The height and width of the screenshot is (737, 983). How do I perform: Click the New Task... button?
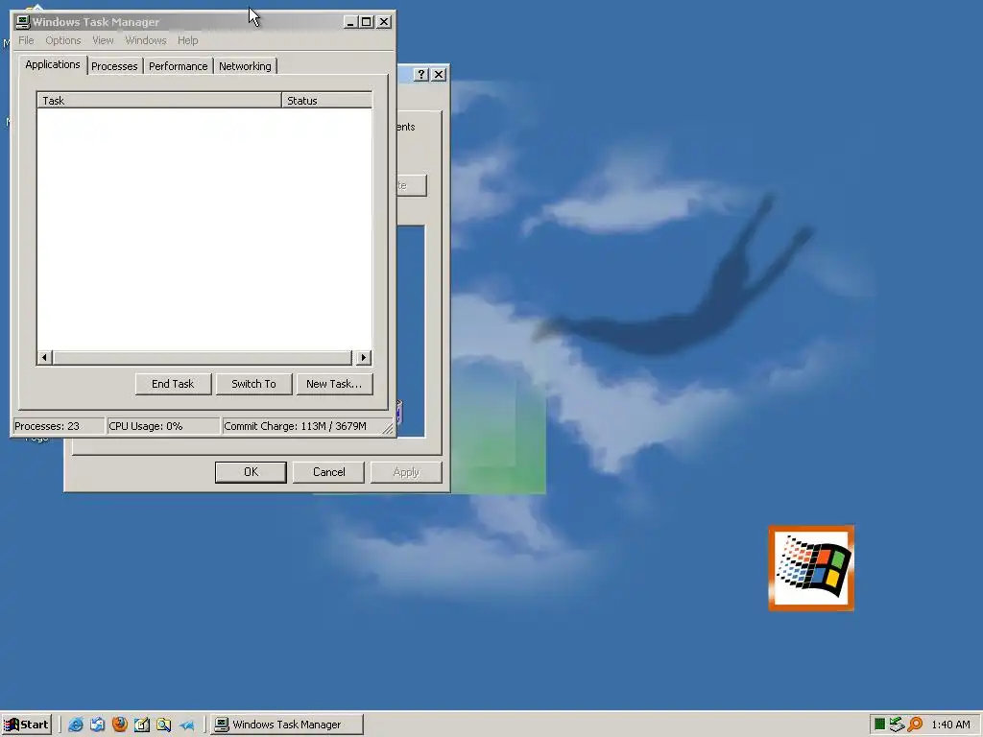point(334,384)
